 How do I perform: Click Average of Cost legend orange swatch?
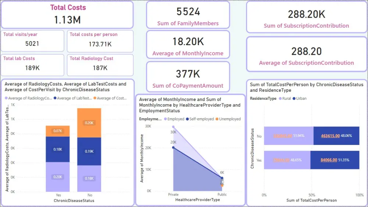(x=95, y=98)
